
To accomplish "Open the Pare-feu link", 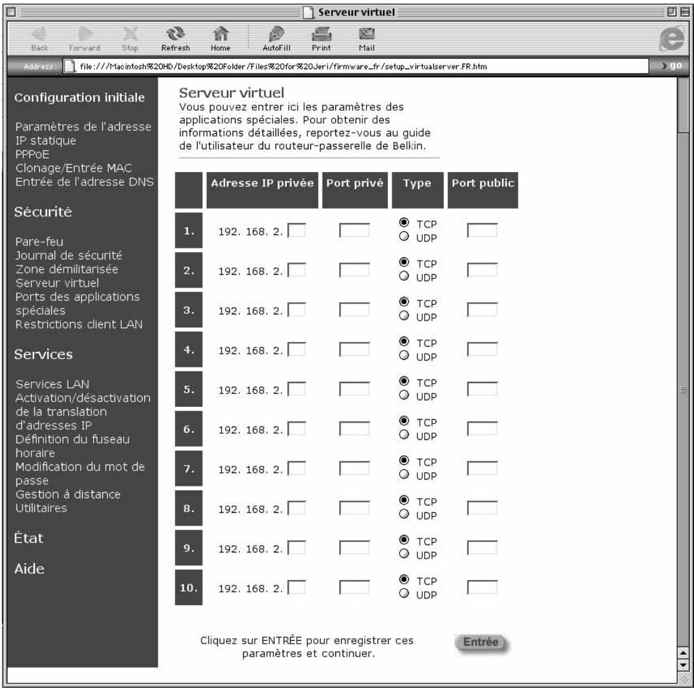I will pyautogui.click(x=39, y=242).
